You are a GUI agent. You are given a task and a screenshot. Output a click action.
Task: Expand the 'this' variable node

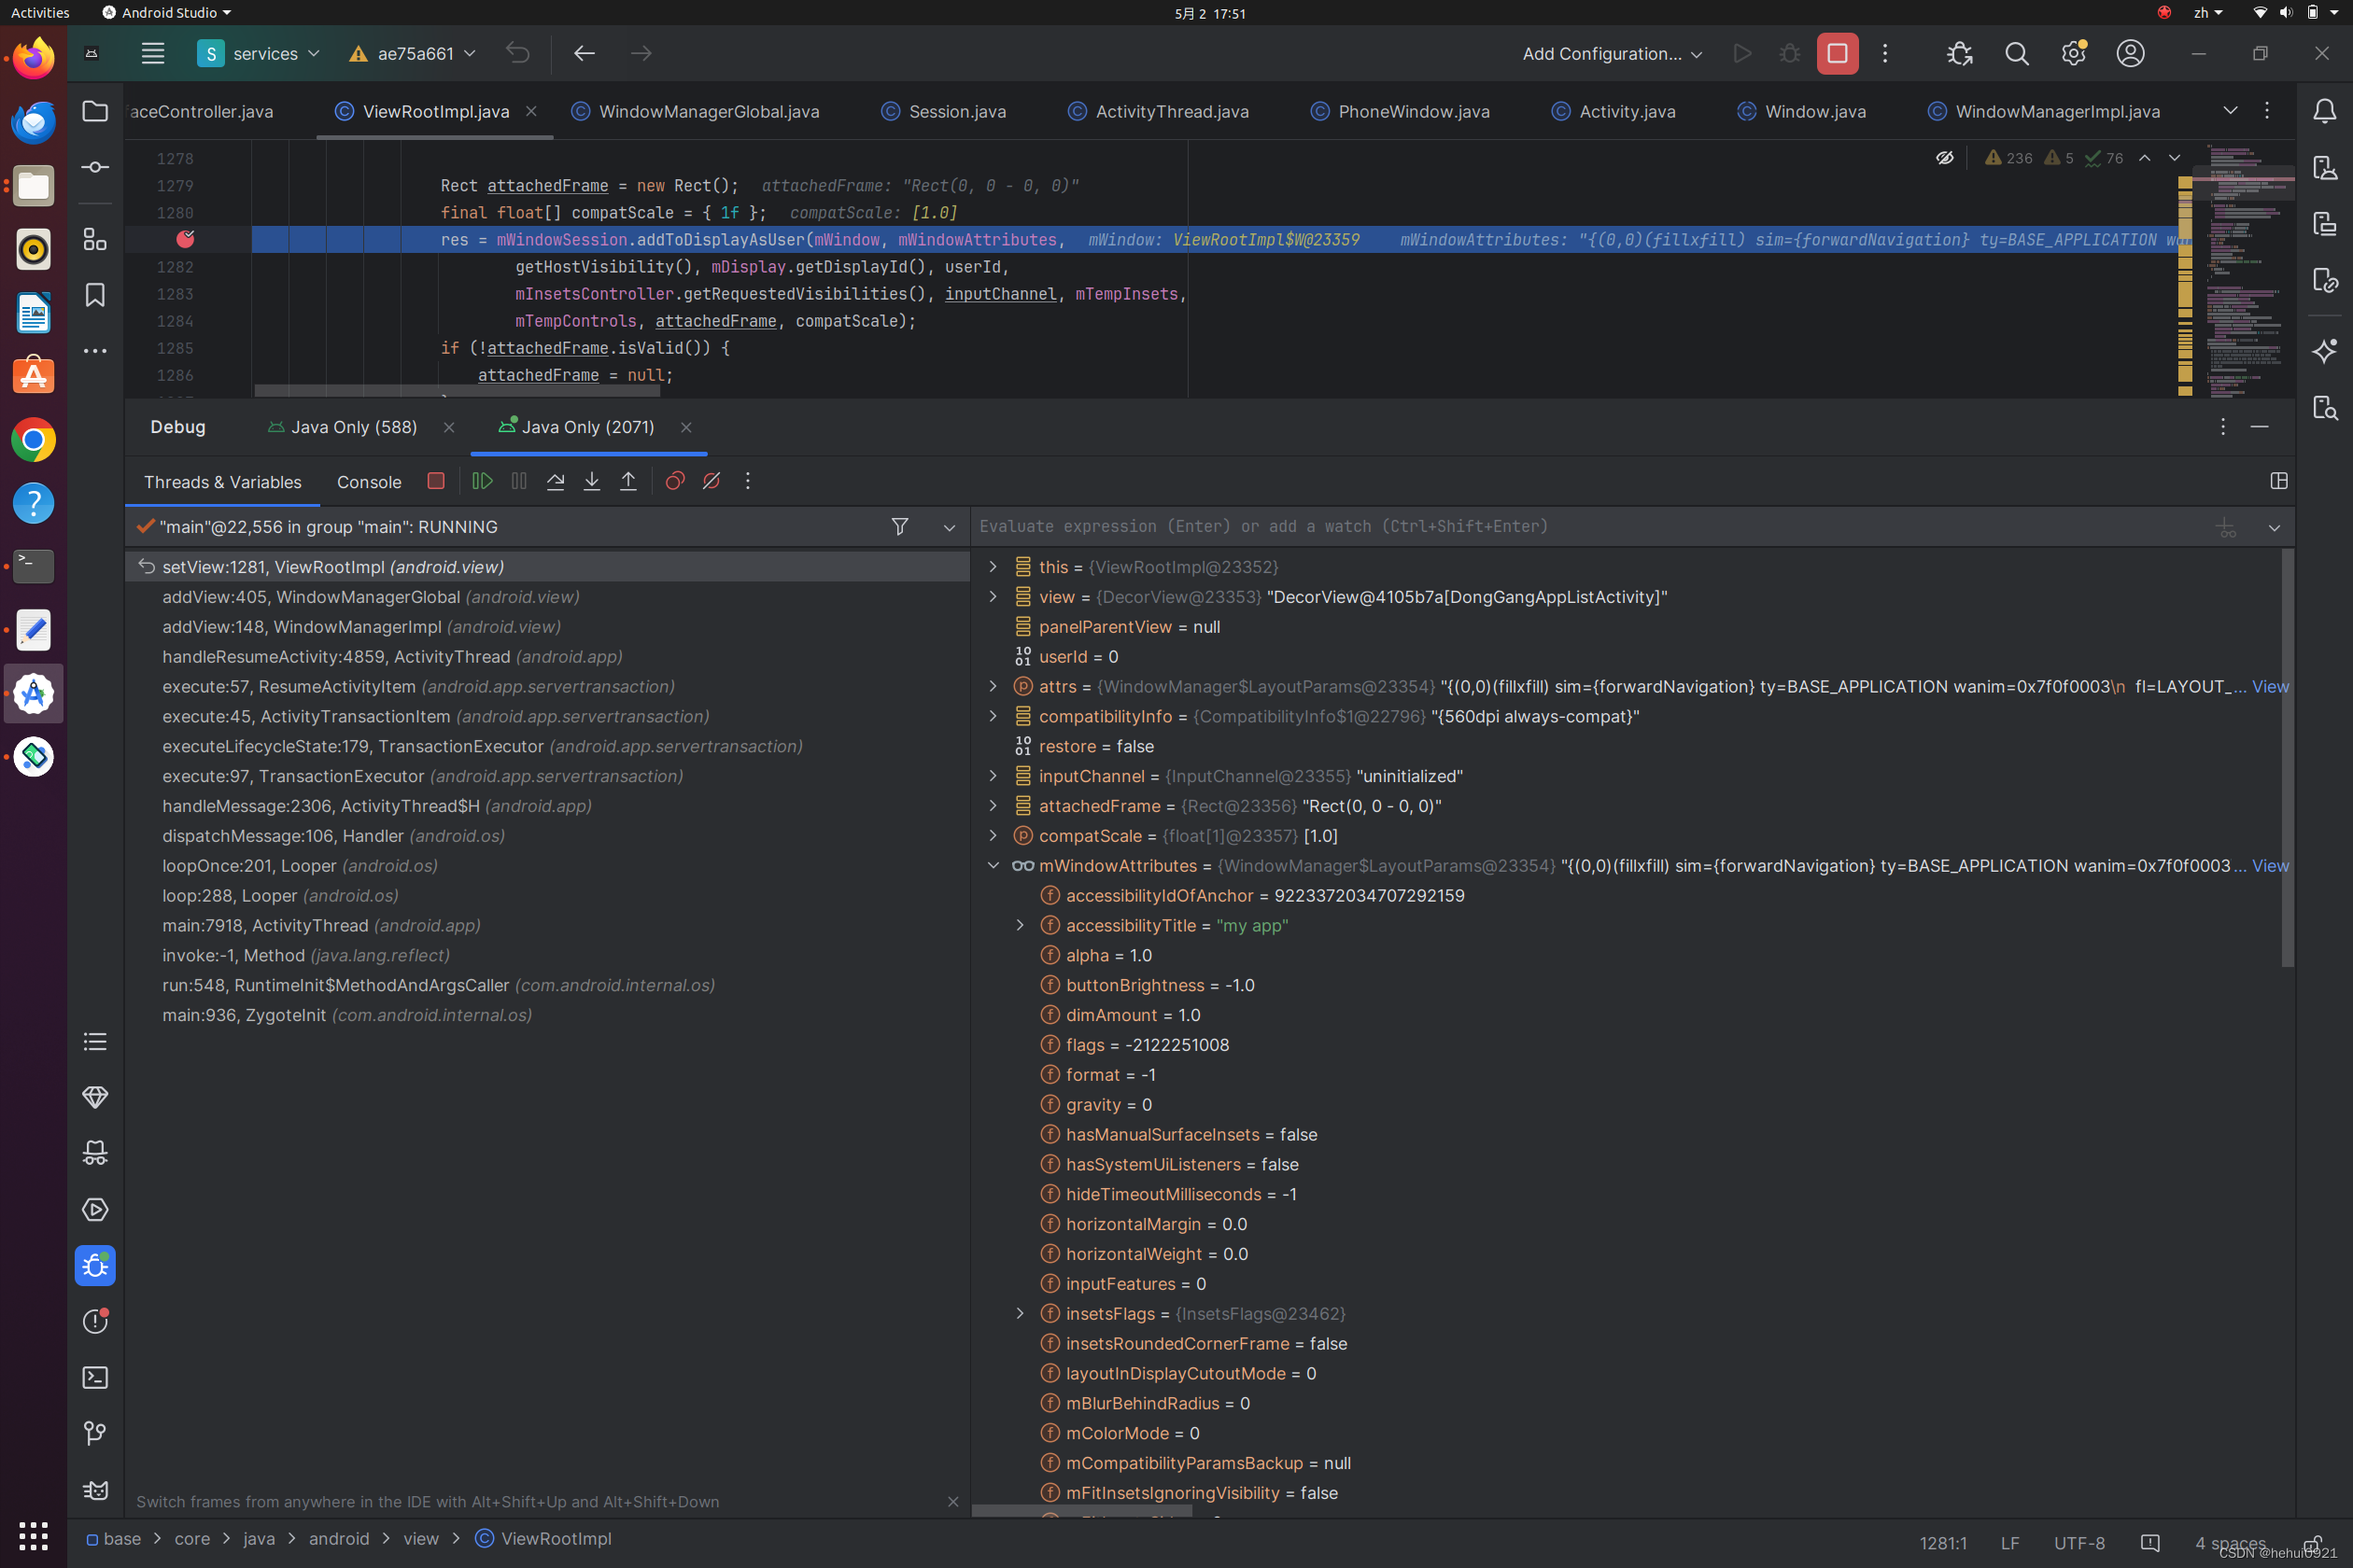[x=993, y=566]
